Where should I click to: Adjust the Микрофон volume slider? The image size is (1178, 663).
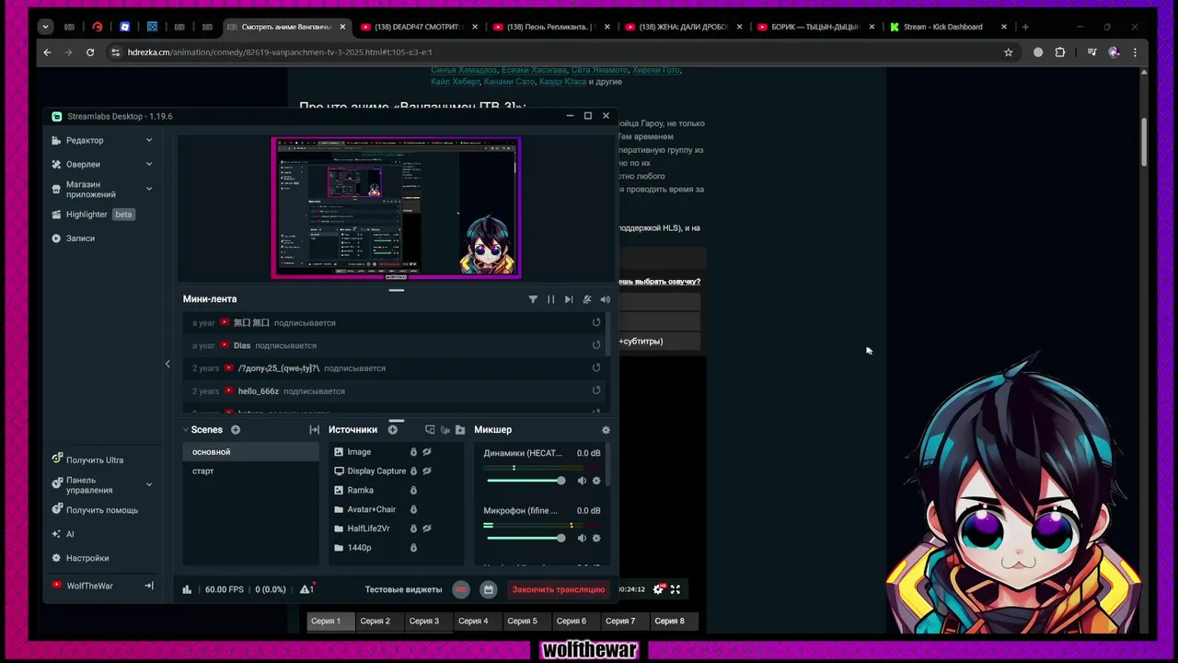[x=525, y=538]
